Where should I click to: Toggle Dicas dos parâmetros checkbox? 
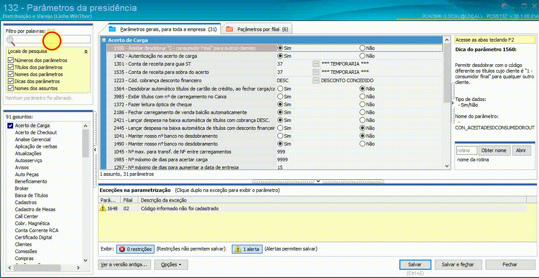pyautogui.click(x=11, y=81)
